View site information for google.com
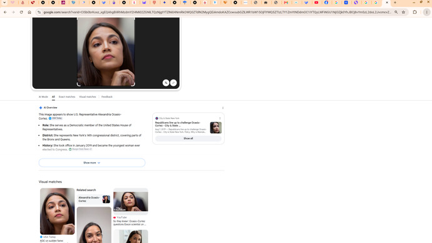This screenshot has width=432, height=243. pyautogui.click(x=39, y=12)
